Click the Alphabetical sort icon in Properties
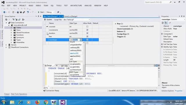 point(166,23)
